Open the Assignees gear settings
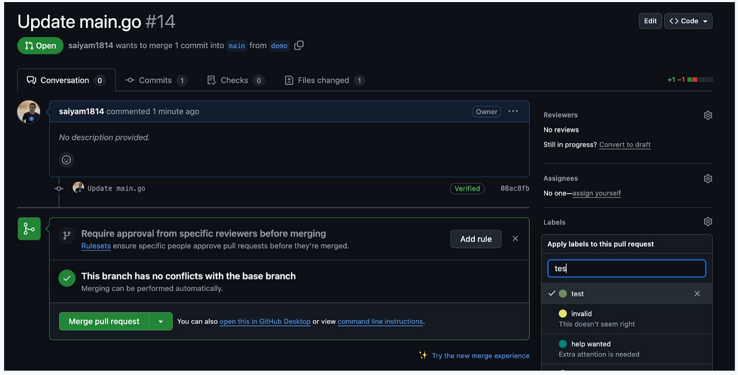This screenshot has height=375, width=738. [708, 179]
